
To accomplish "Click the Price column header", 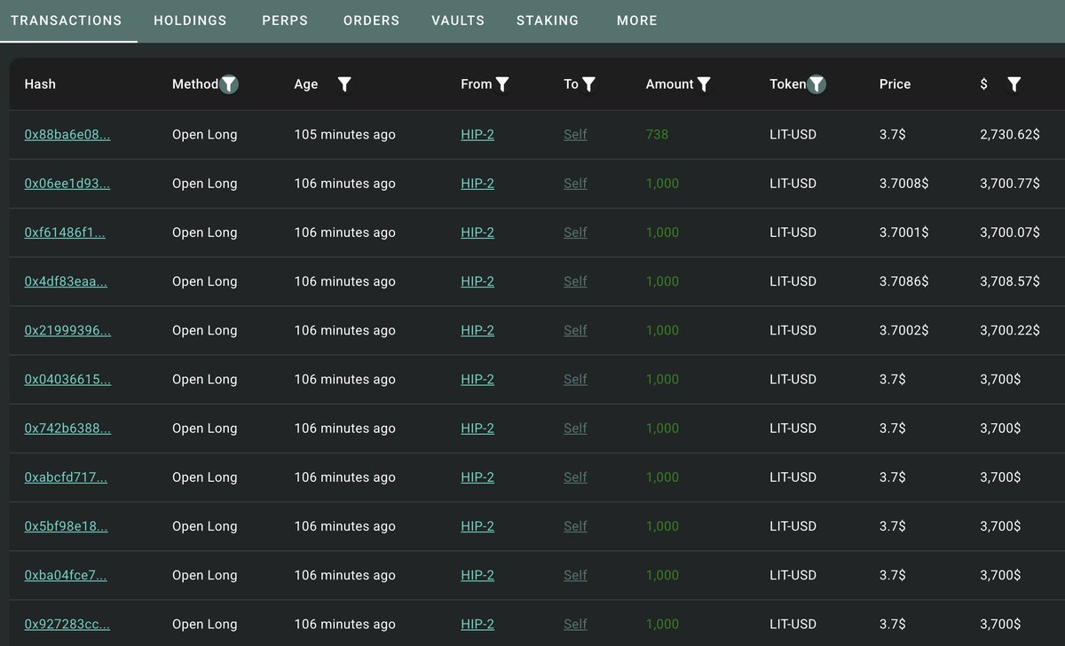I will pyautogui.click(x=895, y=84).
